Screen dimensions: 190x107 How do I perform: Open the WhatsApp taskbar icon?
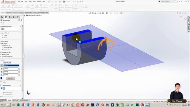click(x=132, y=105)
